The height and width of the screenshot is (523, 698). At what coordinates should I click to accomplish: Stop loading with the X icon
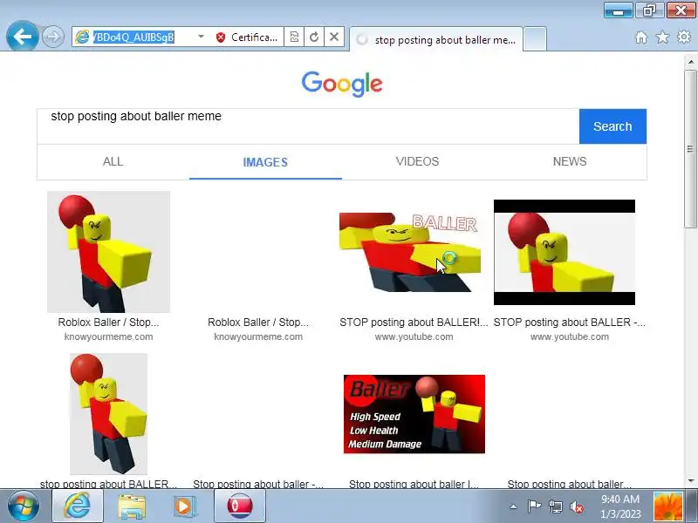[334, 37]
